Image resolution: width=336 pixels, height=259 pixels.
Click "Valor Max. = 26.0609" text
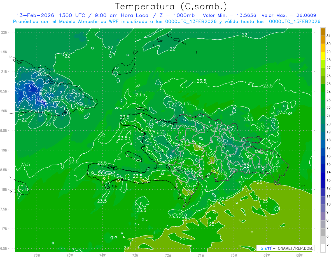[x=288, y=15]
